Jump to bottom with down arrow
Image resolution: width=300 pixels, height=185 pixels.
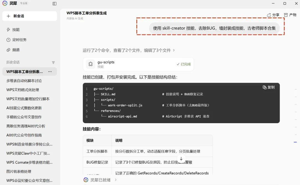coord(181,159)
